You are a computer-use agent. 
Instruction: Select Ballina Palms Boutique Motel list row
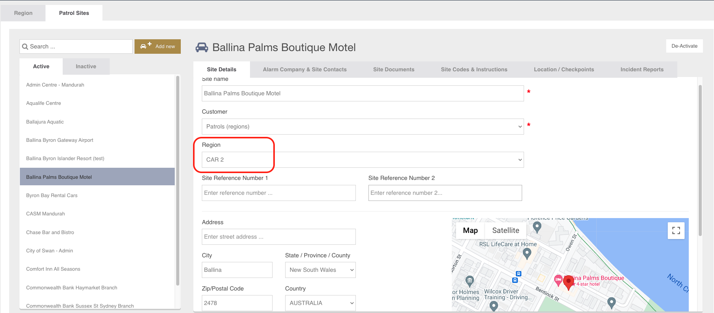point(97,177)
